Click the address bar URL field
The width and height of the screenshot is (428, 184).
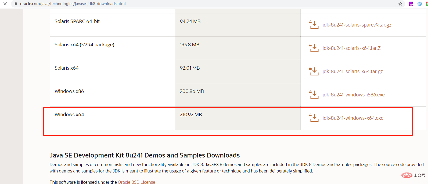73,4
